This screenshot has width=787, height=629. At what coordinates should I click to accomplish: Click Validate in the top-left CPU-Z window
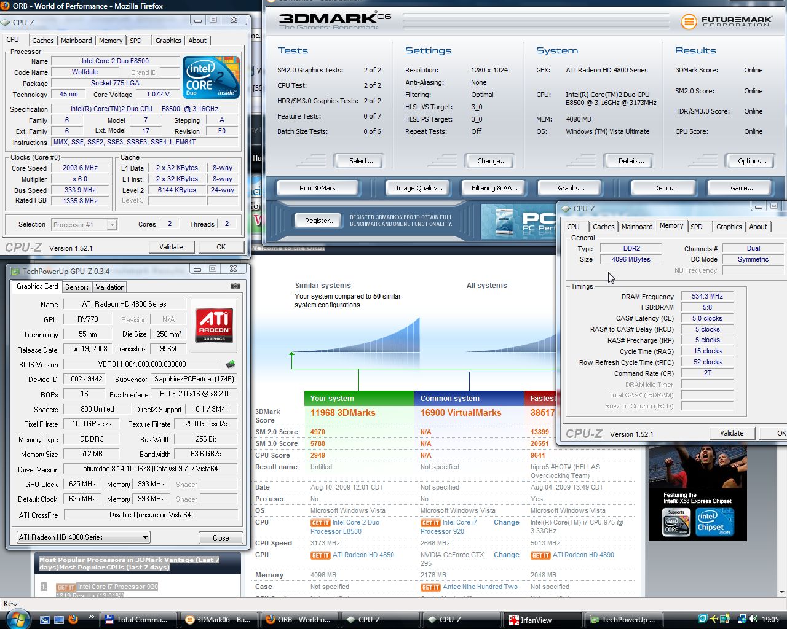171,247
